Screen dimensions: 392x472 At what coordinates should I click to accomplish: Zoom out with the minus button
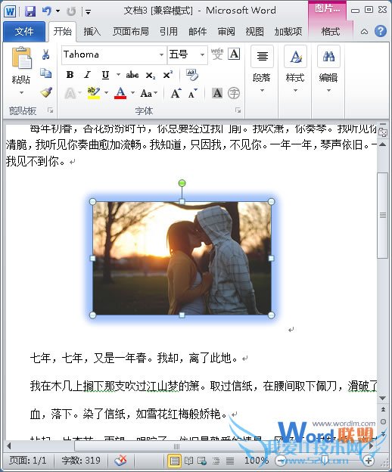[281, 460]
